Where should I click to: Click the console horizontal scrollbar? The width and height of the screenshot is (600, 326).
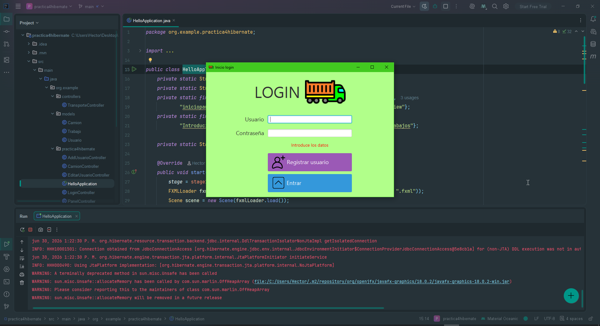[208, 308]
